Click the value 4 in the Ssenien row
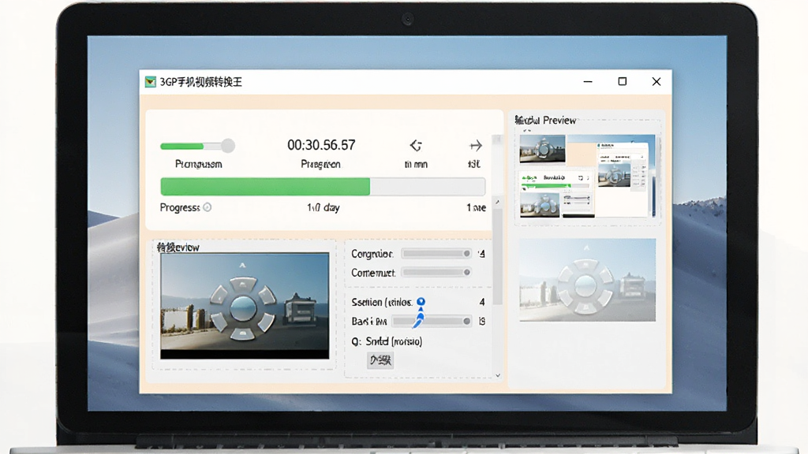This screenshot has height=454, width=808. pyautogui.click(x=482, y=302)
